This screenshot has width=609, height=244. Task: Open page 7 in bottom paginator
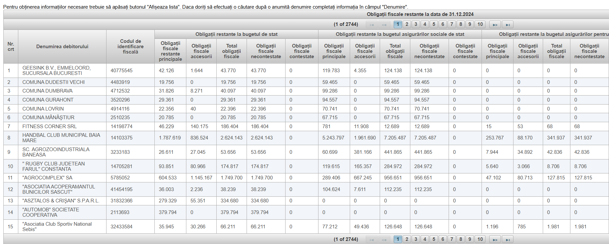coord(452,239)
